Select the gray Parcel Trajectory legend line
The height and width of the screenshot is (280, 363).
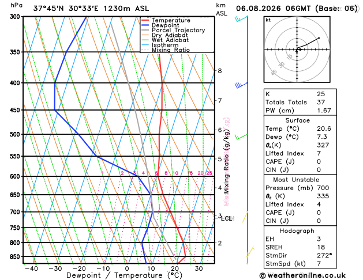[x=145, y=30]
